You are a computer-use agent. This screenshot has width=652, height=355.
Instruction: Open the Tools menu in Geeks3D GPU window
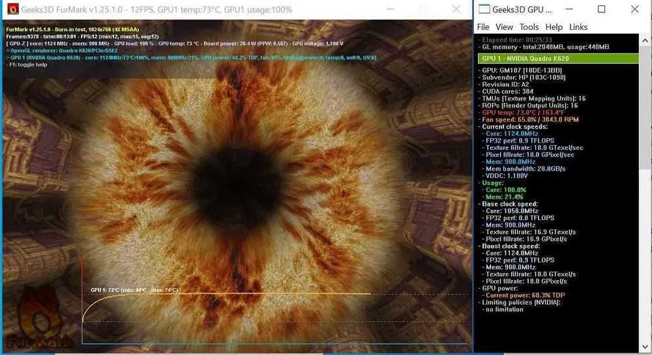[x=529, y=27]
